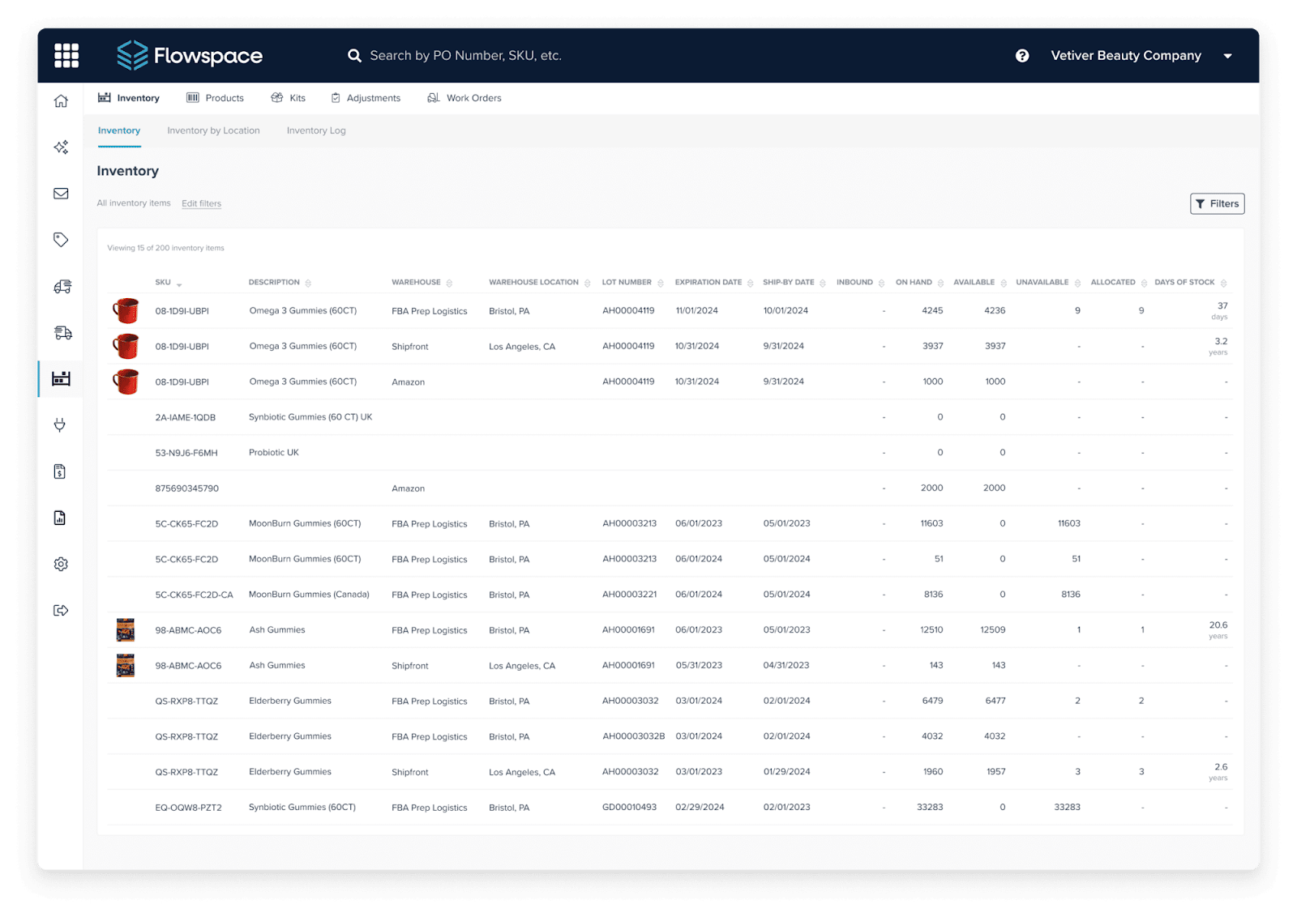Click SKU EQ-OQW8-PZT2
This screenshot has width=1297, height=917.
[188, 808]
